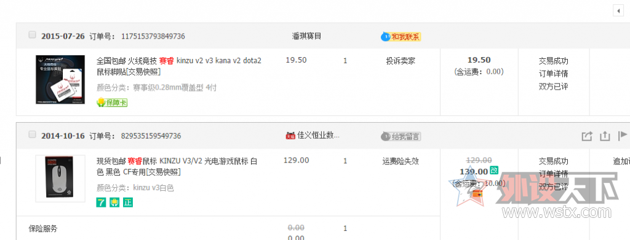Open the white KINZU V3 mouse thumbnail
The height and width of the screenshot is (240, 630).
point(60,178)
